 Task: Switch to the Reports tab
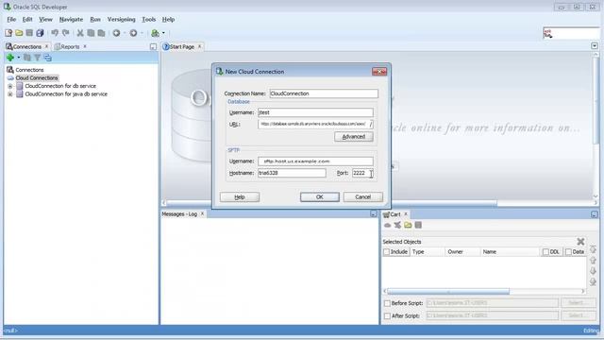tap(70, 46)
